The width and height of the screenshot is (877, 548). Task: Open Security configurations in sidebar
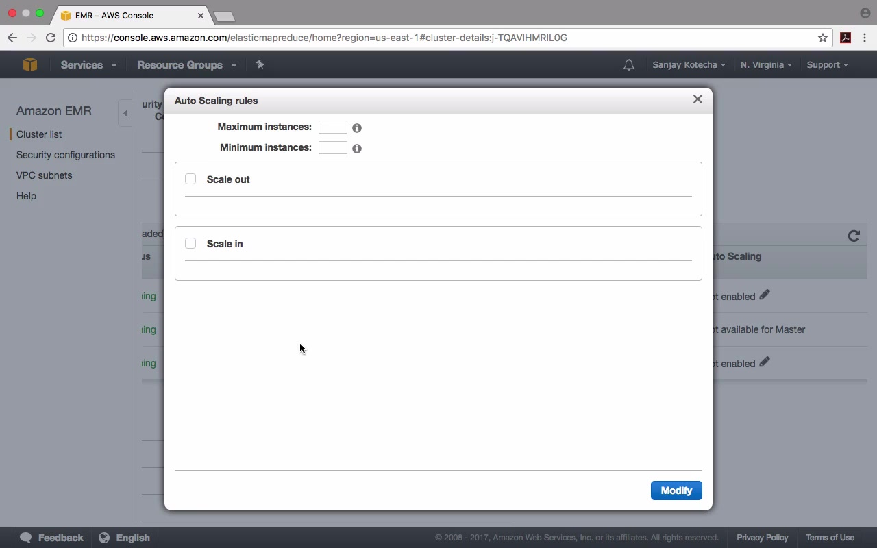[66, 155]
